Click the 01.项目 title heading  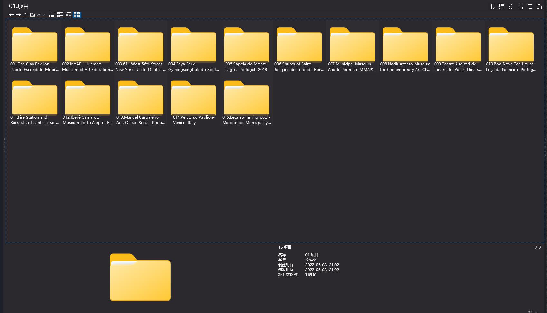point(19,6)
